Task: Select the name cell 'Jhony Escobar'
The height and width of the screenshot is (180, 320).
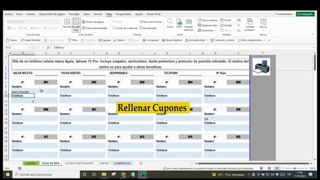Action: 23,91
